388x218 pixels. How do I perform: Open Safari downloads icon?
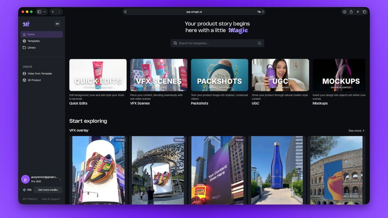pos(344,12)
